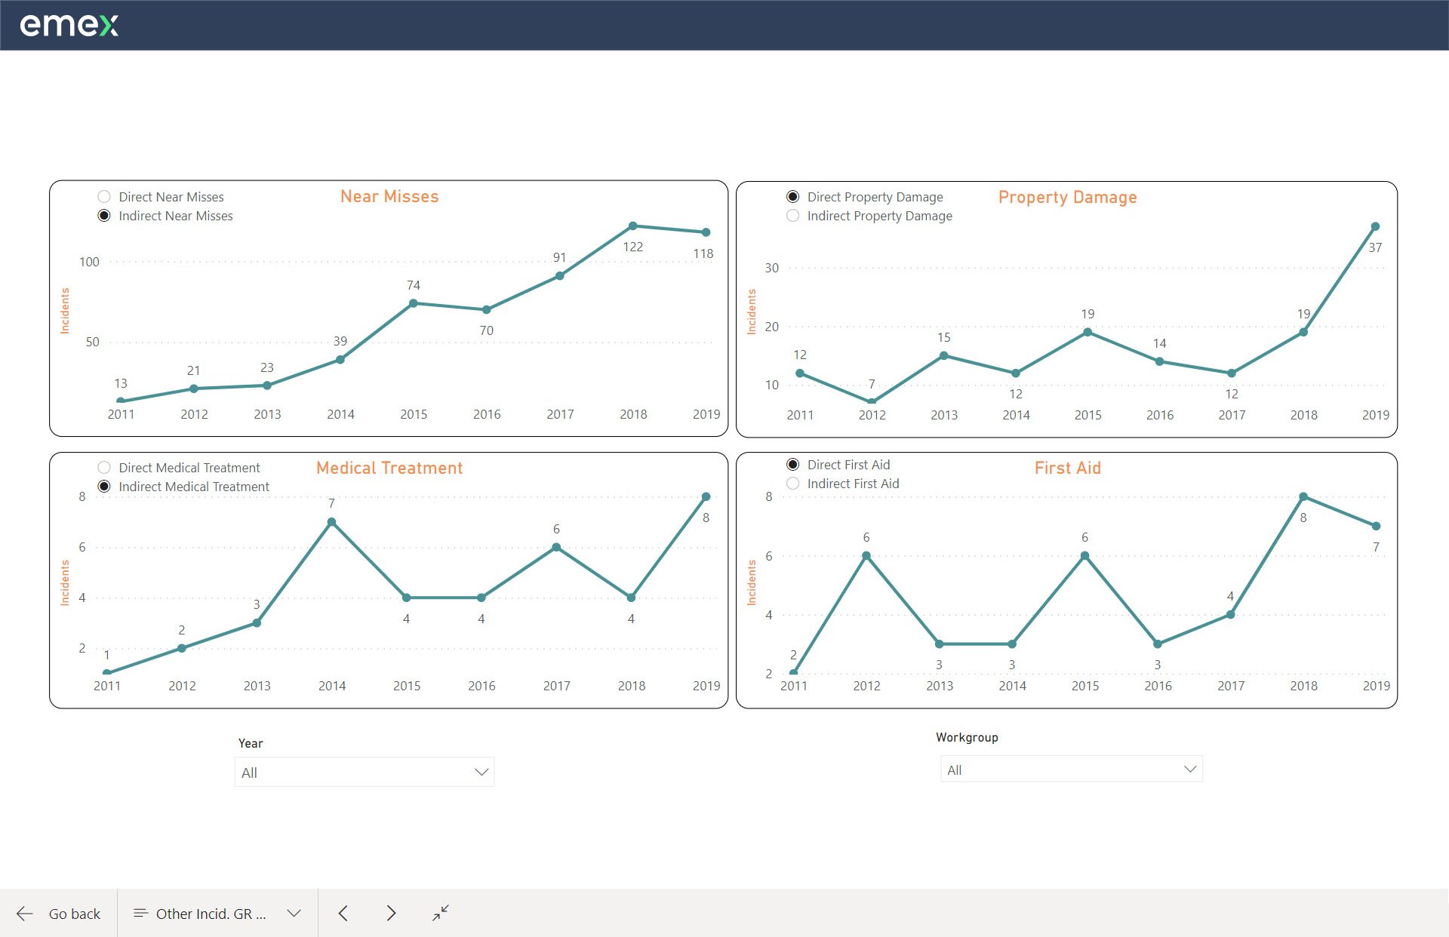Click 2018 data point in First Aid chart
The height and width of the screenshot is (937, 1449).
[x=1303, y=496]
